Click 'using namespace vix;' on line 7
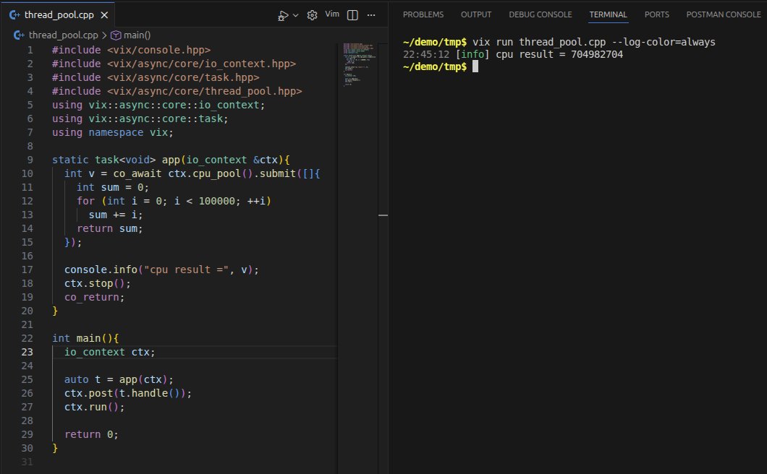The image size is (767, 474). point(112,132)
